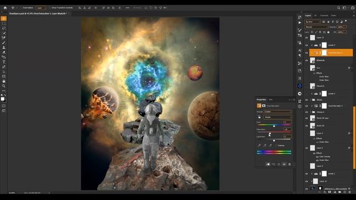Image resolution: width=356 pixels, height=200 pixels.
Task: Open the Preset dropdown in Properties
Action: pos(278,112)
